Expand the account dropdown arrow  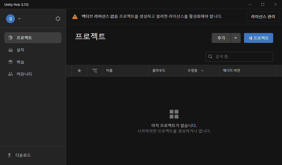[x=19, y=19]
